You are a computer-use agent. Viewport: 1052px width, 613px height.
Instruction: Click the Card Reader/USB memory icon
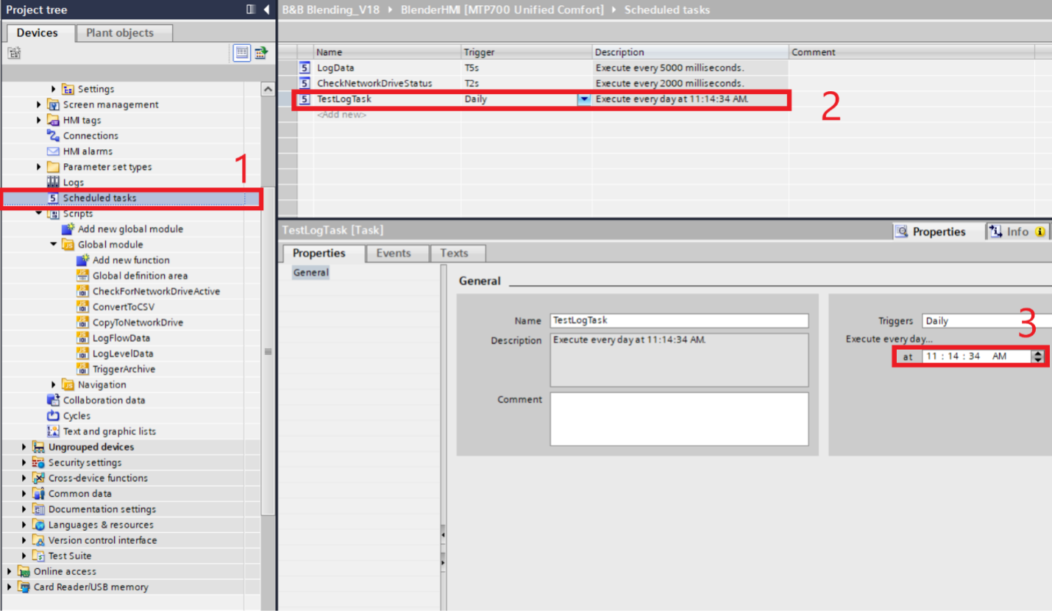point(24,587)
